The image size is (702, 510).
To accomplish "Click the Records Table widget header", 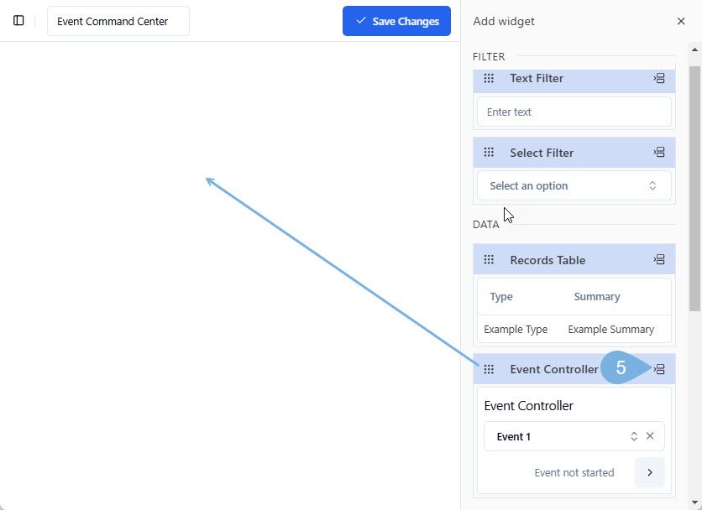I will [574, 259].
